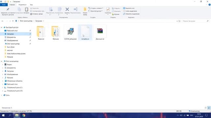Open the Создать элемент (New item) dropdown
The image size is (211, 118).
(96, 8)
